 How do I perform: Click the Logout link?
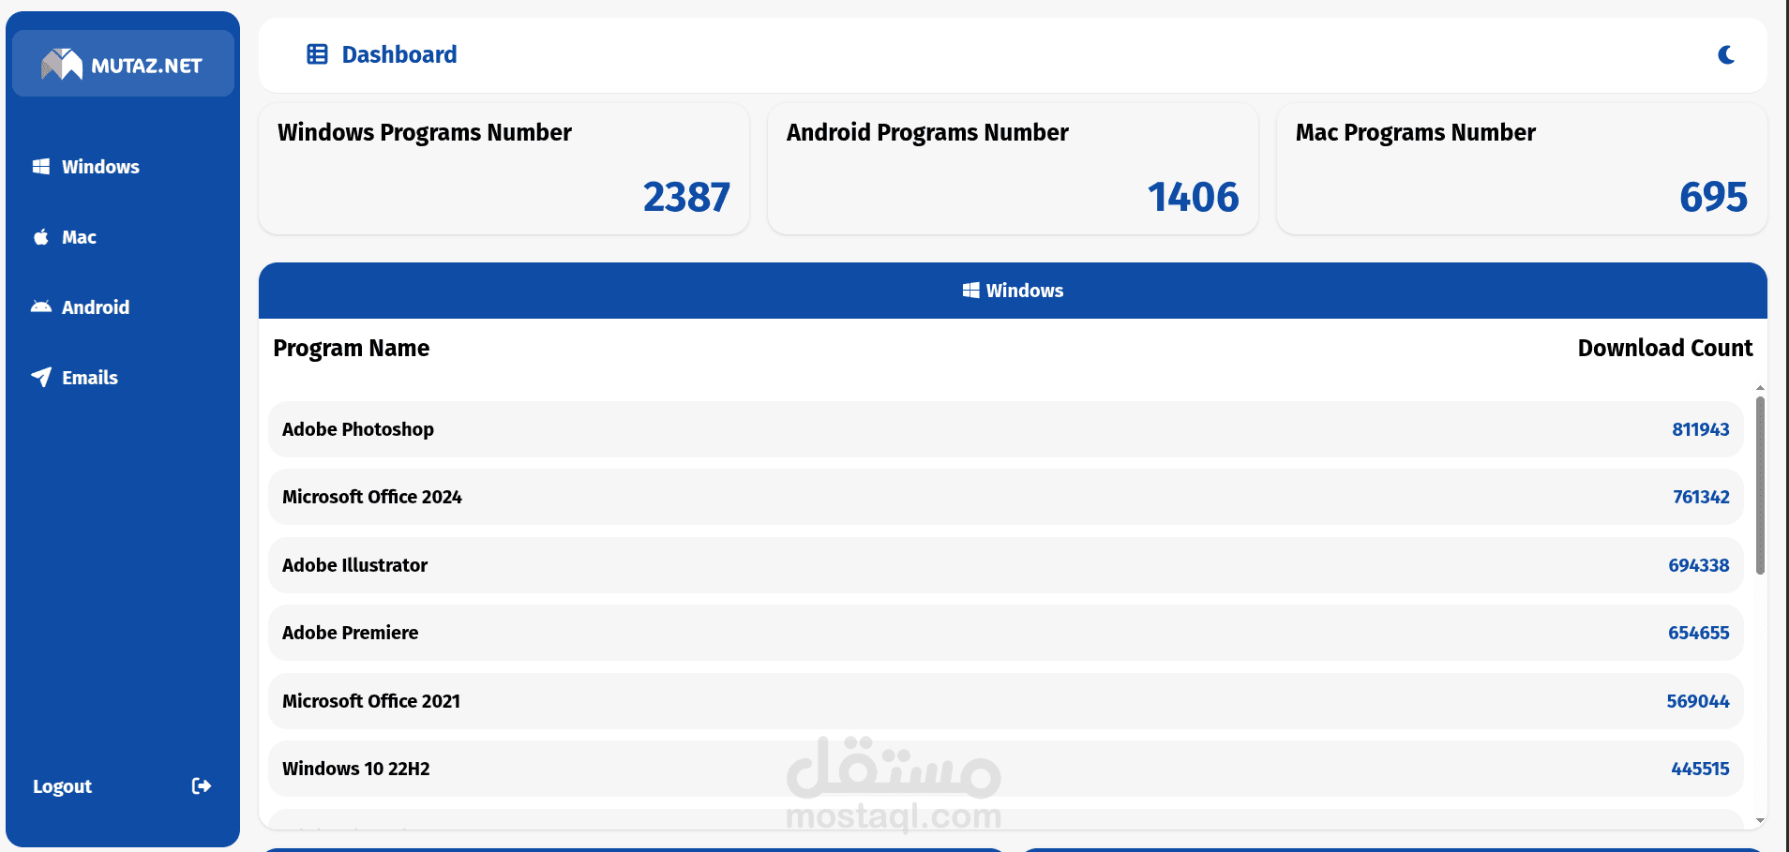62,785
